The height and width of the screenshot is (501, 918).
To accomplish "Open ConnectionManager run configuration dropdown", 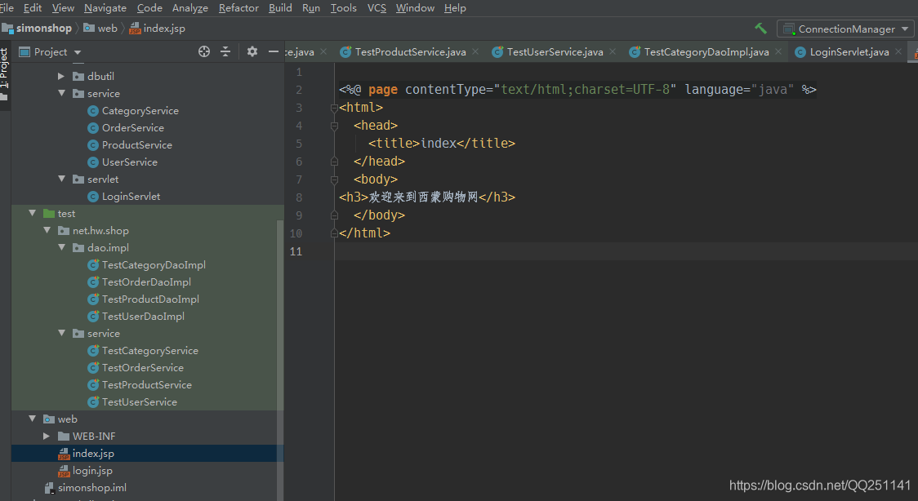I will click(x=845, y=29).
